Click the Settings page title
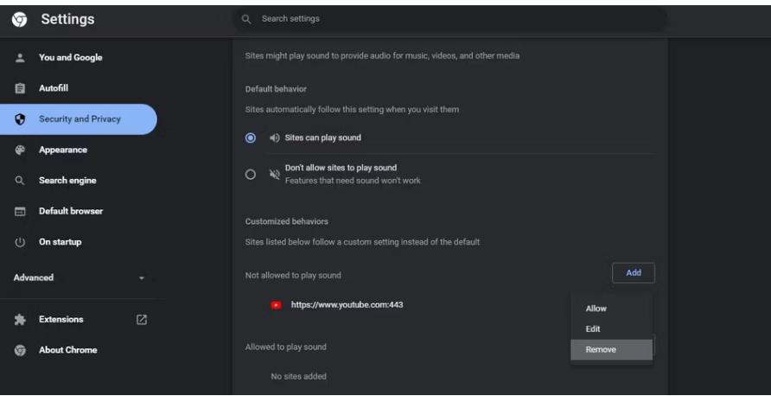 click(67, 19)
